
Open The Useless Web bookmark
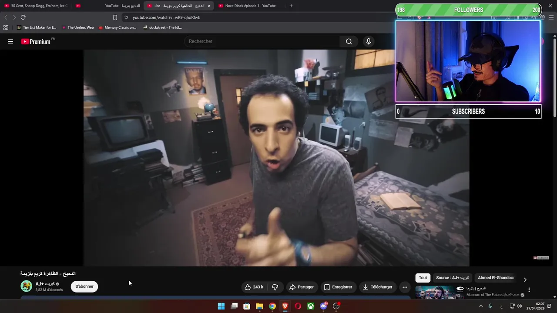(77, 27)
